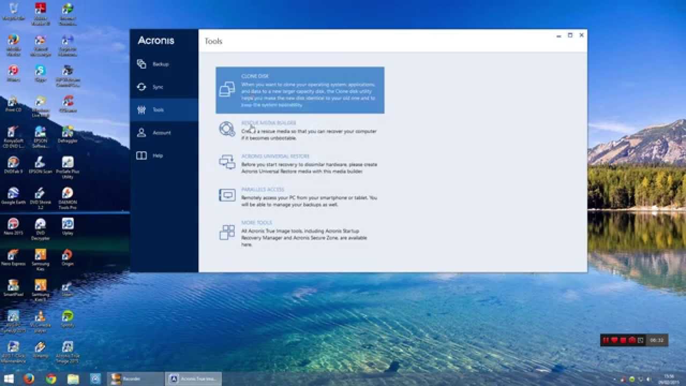Open DVDFab 9 desktop shortcut
This screenshot has height=386, width=686.
(13, 165)
